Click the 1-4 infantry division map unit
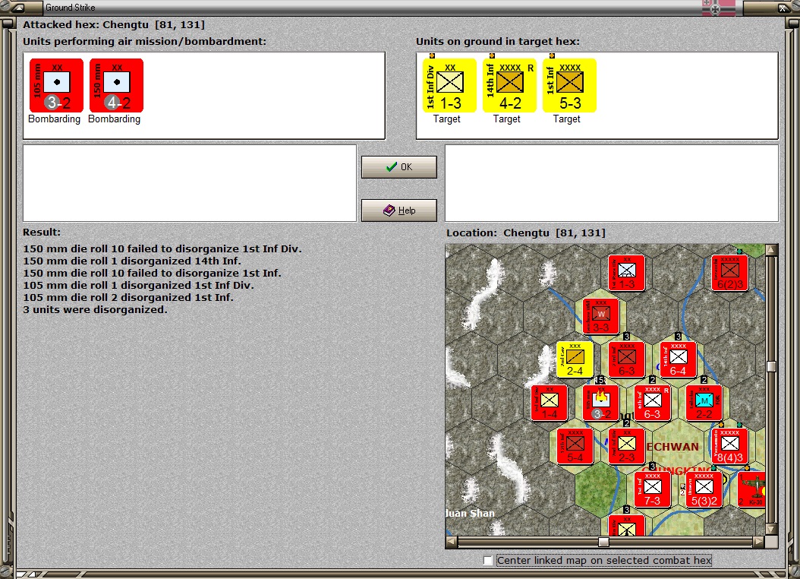Viewport: 800px width, 579px height. (x=549, y=403)
